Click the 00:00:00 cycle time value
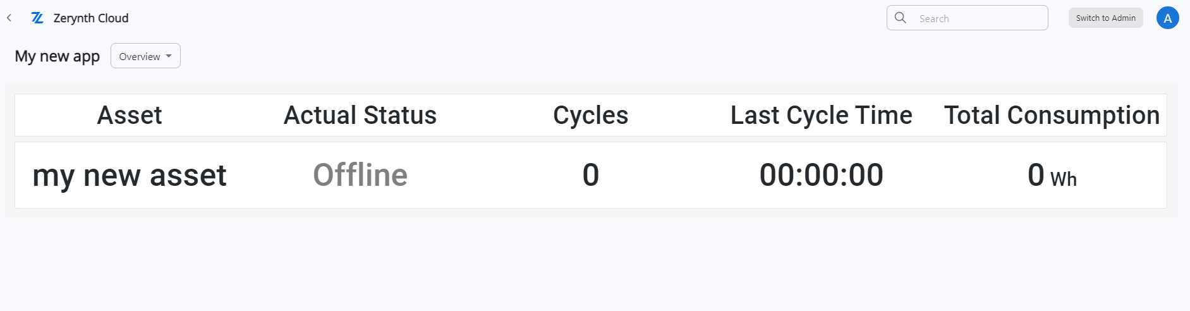Image resolution: width=1190 pixels, height=311 pixels. tap(822, 175)
